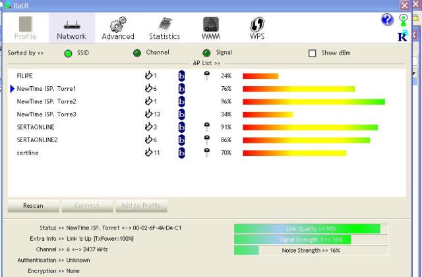Enable the Show dBm checkbox
This screenshot has width=422, height=277.
pos(312,53)
